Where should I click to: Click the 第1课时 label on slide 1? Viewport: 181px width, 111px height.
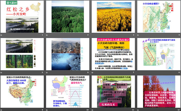tap(12, 3)
